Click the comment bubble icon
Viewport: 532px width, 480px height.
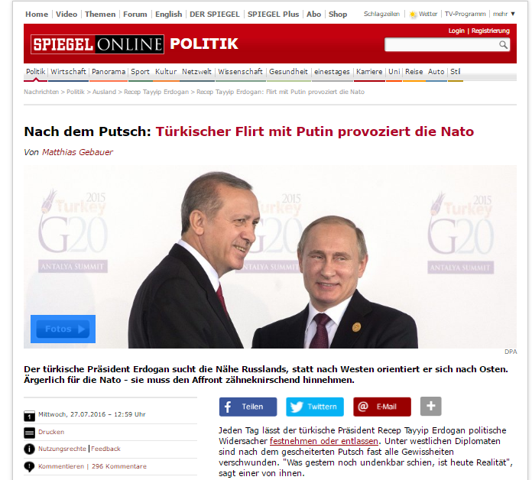(30, 467)
